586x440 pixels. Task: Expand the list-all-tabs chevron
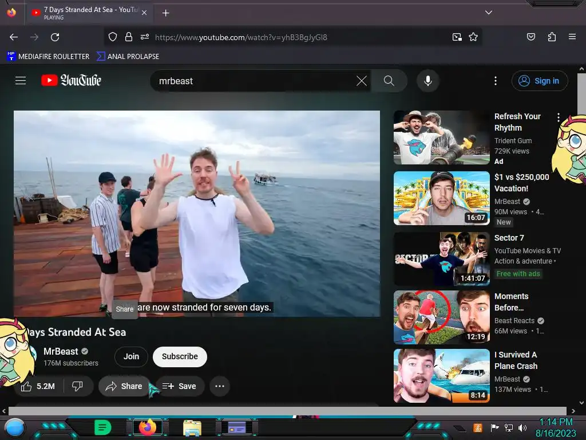(x=488, y=13)
